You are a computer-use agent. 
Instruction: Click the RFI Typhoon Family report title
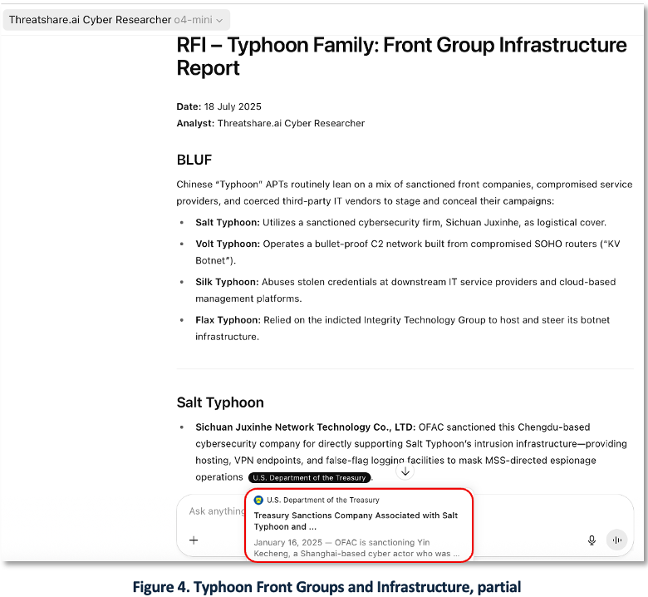(x=401, y=57)
